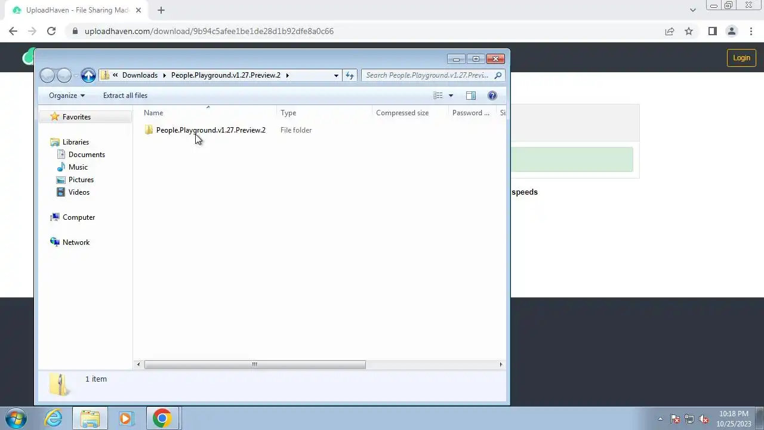Click Windows Explorer taskbar icon
The height and width of the screenshot is (430, 764).
[x=90, y=418]
